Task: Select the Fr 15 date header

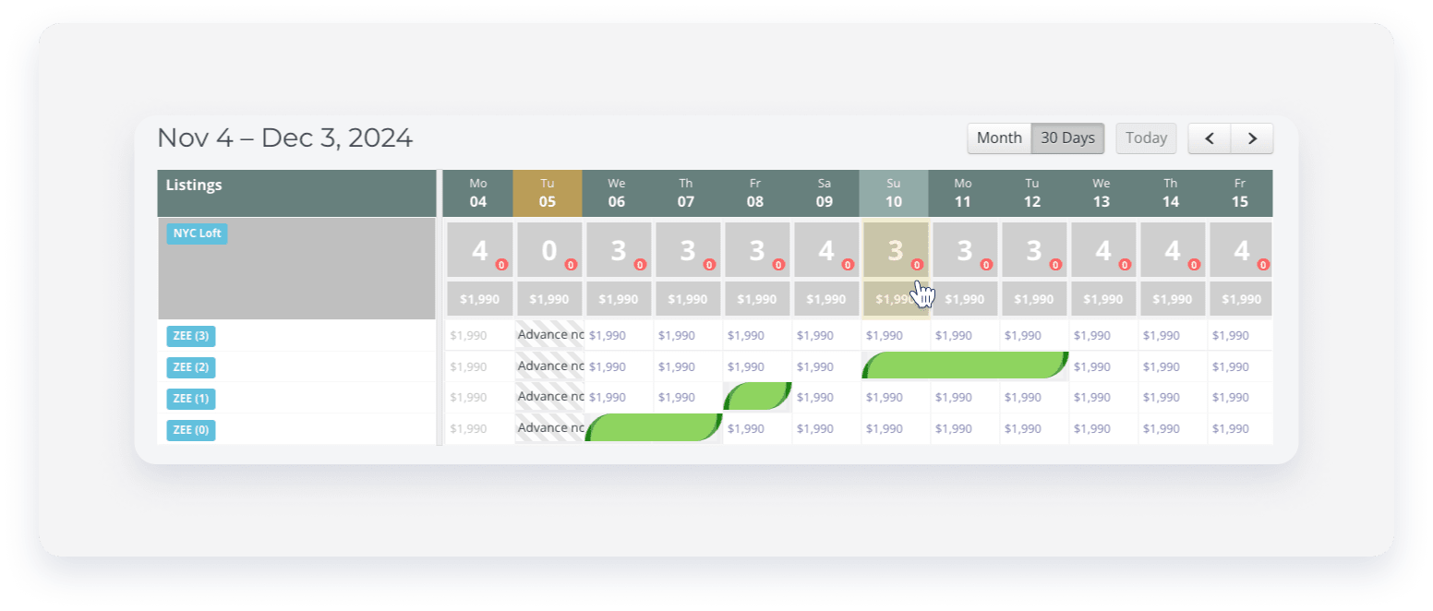Action: [x=1240, y=193]
